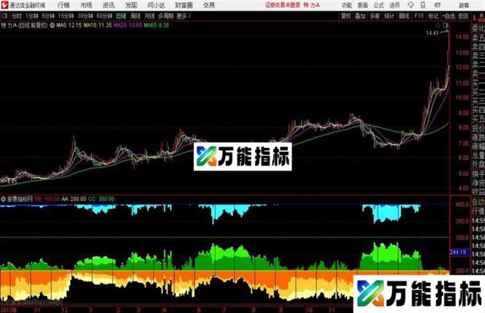485x313 pixels.
Task: Open the 财富圈 menu
Action: coord(184,5)
